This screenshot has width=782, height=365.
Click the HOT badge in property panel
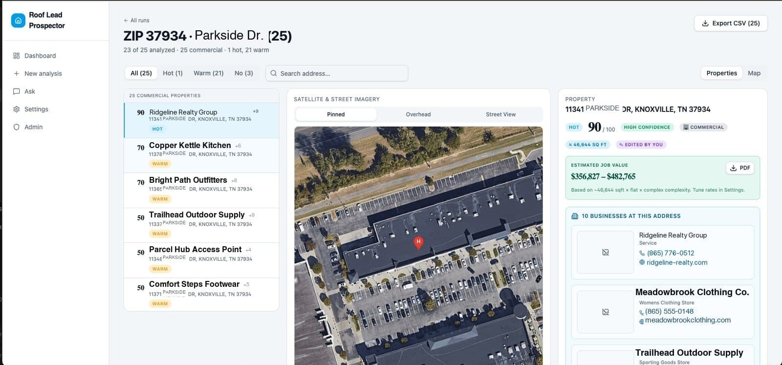coord(574,127)
